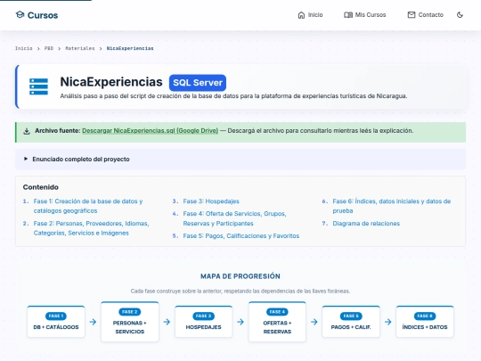Open Descargar NicaExperiencias.sql Google Drive link
Screen dimensions: 481x361
point(150,131)
